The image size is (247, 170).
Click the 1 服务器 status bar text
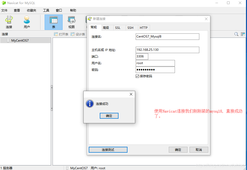point(6,168)
